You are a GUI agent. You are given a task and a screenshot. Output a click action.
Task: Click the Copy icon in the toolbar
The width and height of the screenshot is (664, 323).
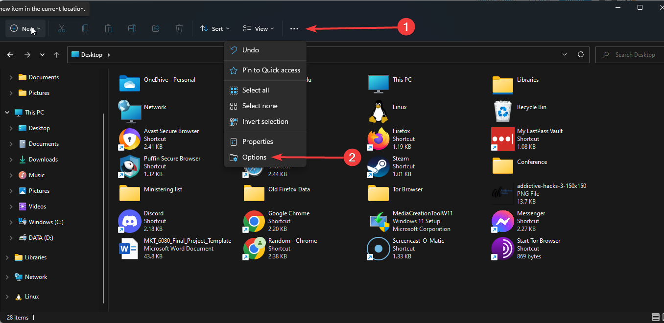tap(85, 29)
